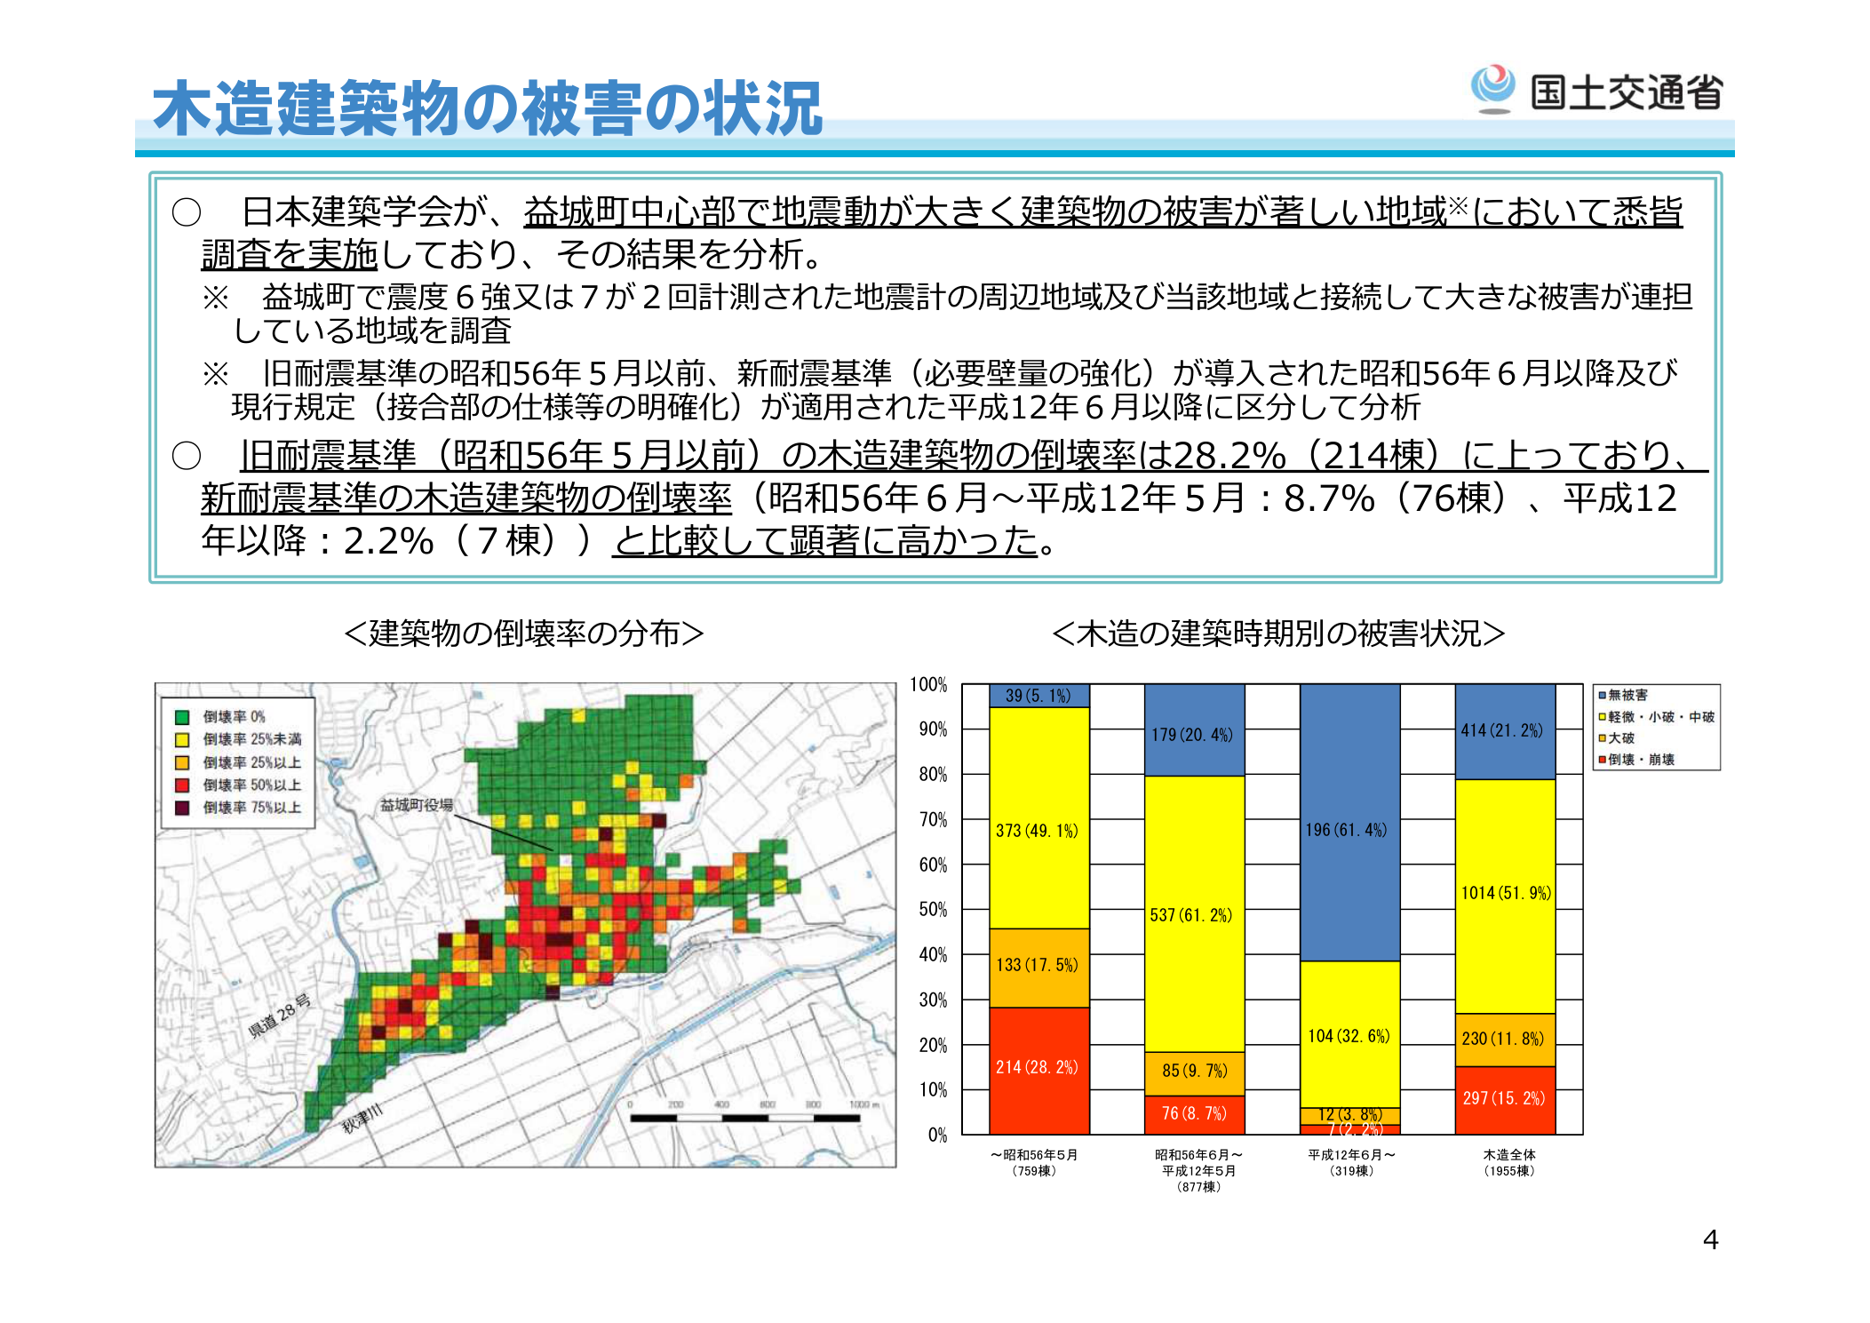Click orange bar segment labeled 12 (3.8%)
Image resolution: width=1870 pixels, height=1323 pixels.
[x=1349, y=1116]
